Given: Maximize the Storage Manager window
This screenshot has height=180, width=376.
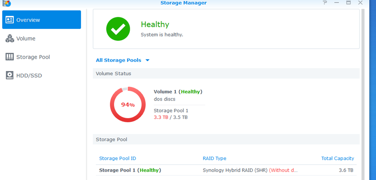Looking at the screenshot, I should pyautogui.click(x=348, y=3).
